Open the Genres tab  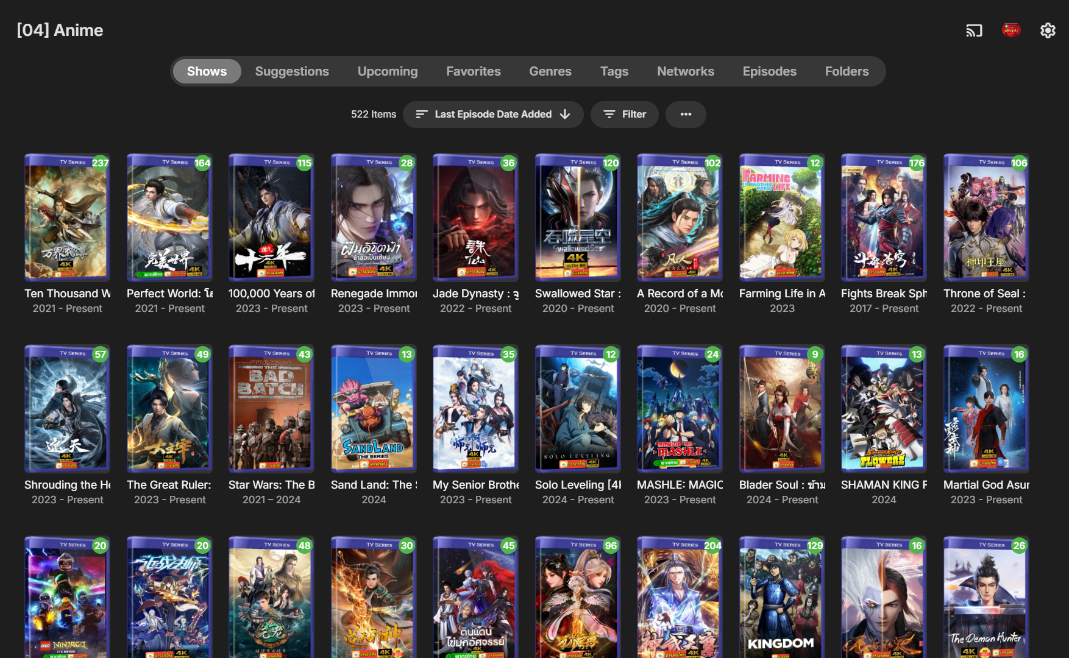point(550,71)
